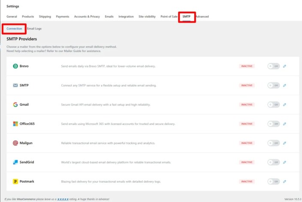This screenshot has width=302, height=202.
Task: Edit SendGrid provider with pencil icon
Action: (x=284, y=162)
